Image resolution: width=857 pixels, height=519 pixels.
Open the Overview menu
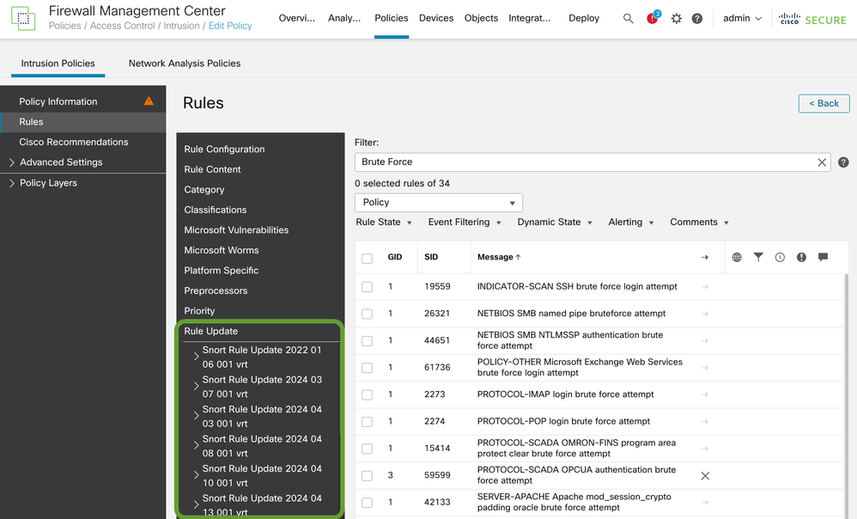(x=297, y=18)
